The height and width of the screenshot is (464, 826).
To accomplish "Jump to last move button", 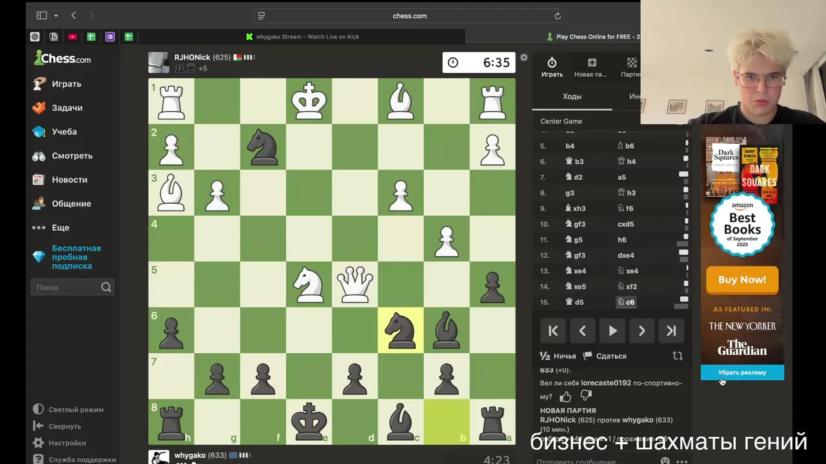I will 671,331.
